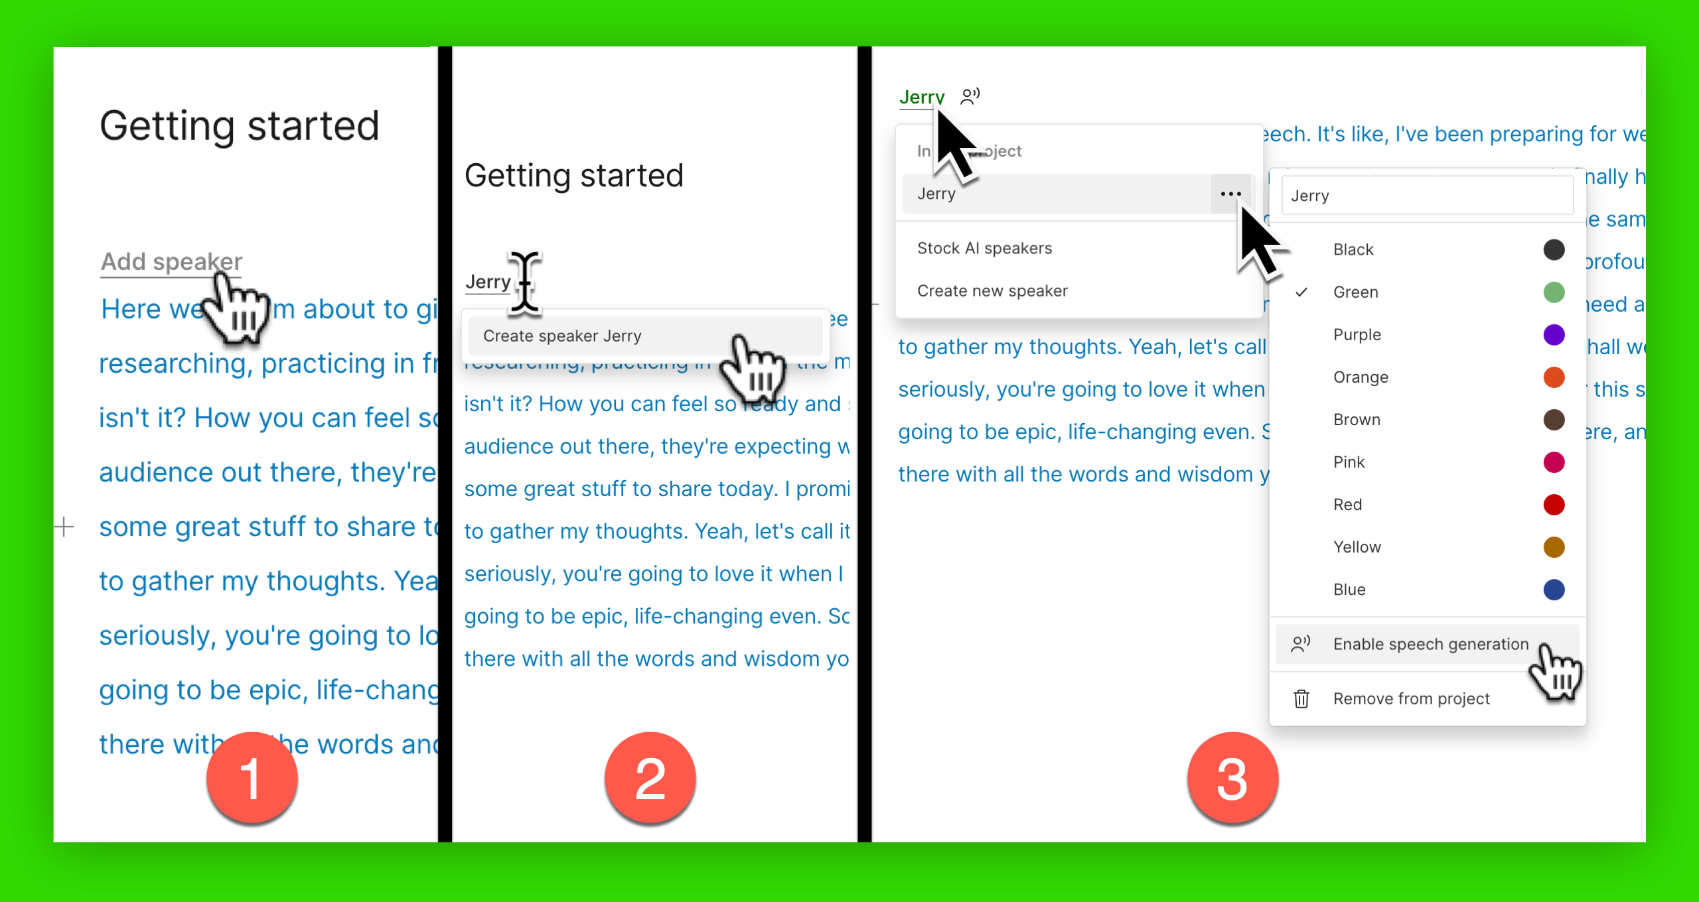Click the Enable speech generation icon

1302,643
